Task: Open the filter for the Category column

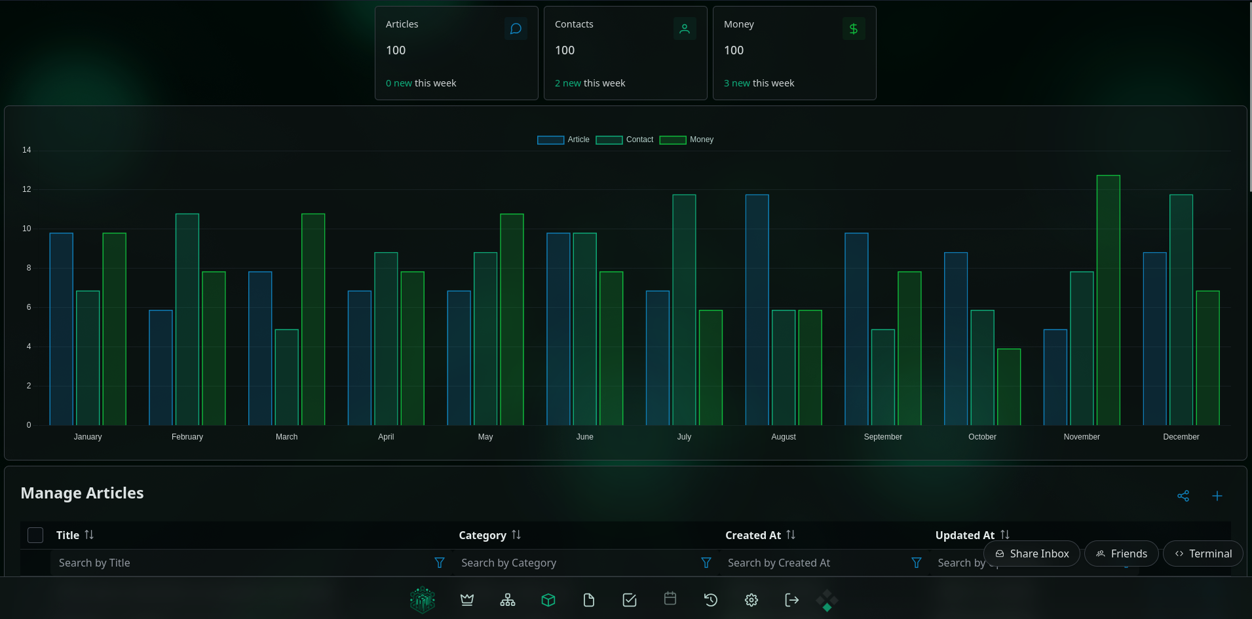Action: pyautogui.click(x=706, y=563)
